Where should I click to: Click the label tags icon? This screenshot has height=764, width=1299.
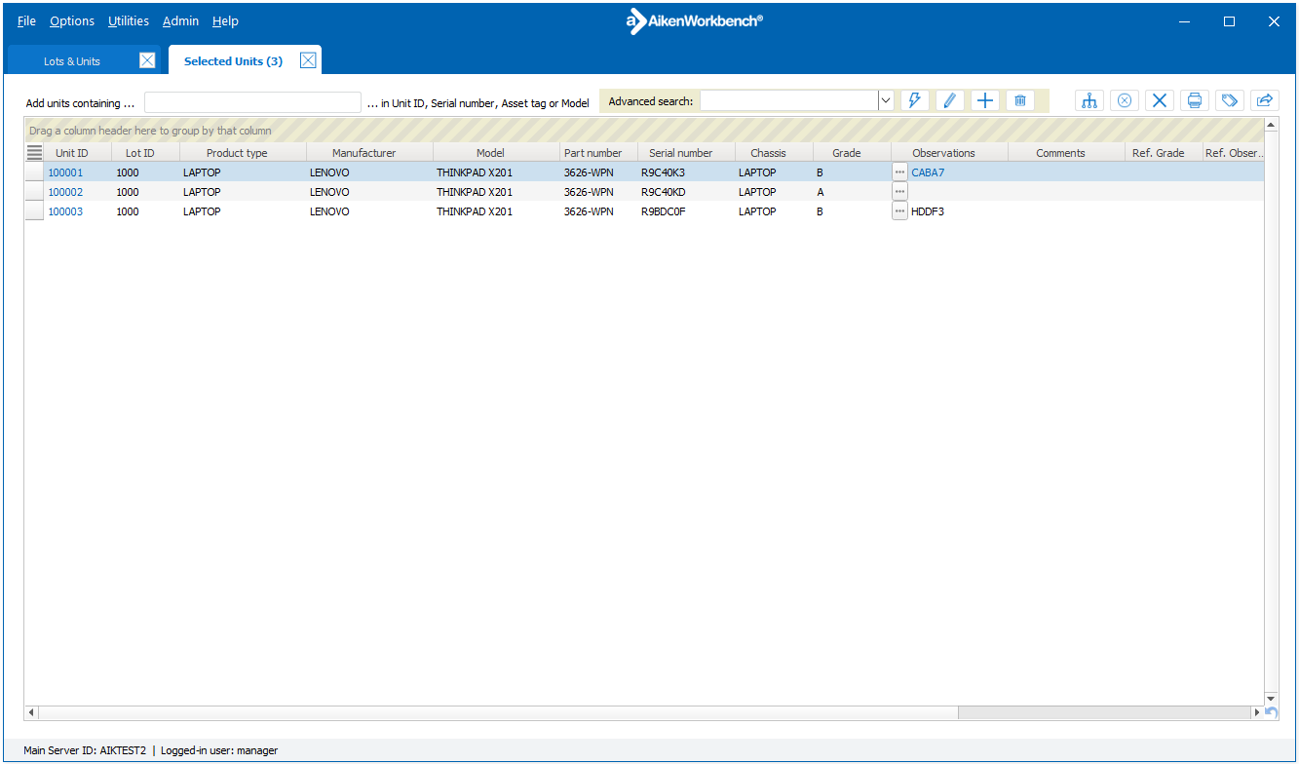[x=1230, y=100]
